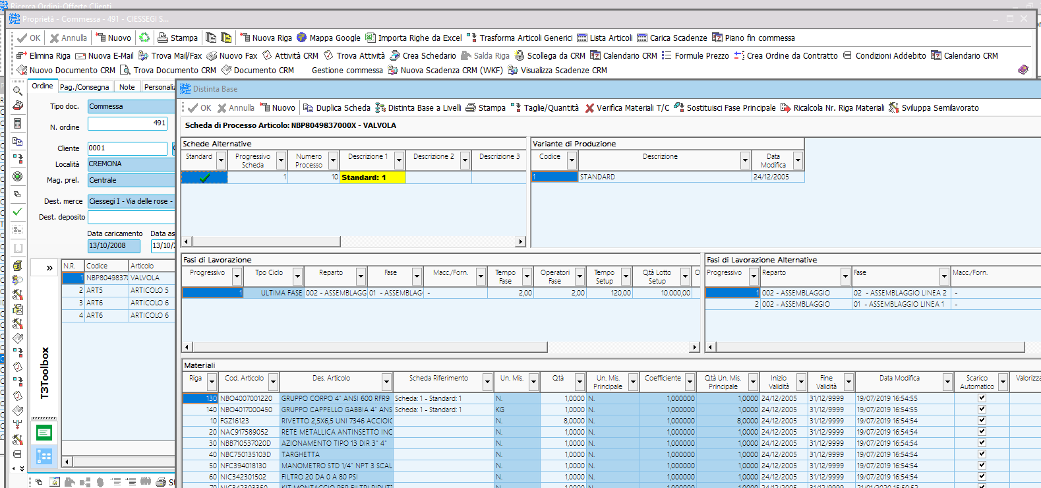Click Nuovo Documento CRM
Image resolution: width=1041 pixels, height=488 pixels.
(x=66, y=70)
